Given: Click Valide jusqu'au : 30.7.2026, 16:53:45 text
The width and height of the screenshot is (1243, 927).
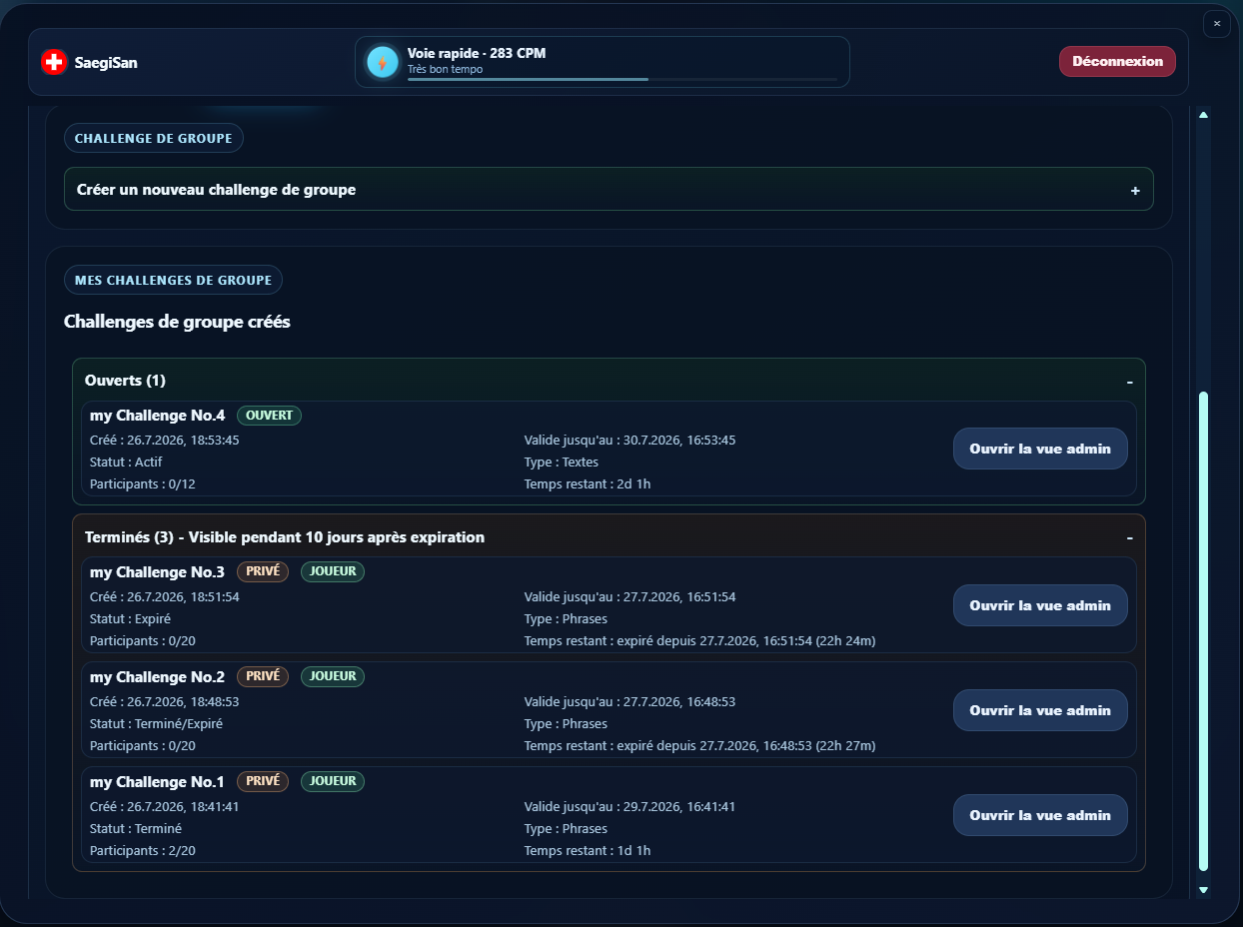Looking at the screenshot, I should click(x=629, y=441).
